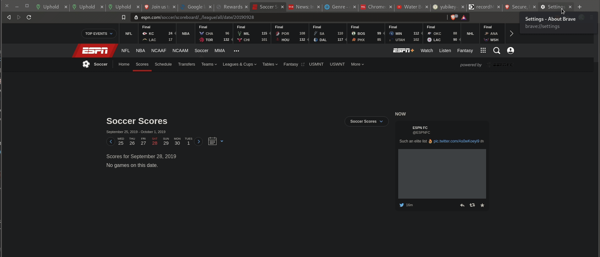
Task: Click the Watch link
Action: coord(426,51)
